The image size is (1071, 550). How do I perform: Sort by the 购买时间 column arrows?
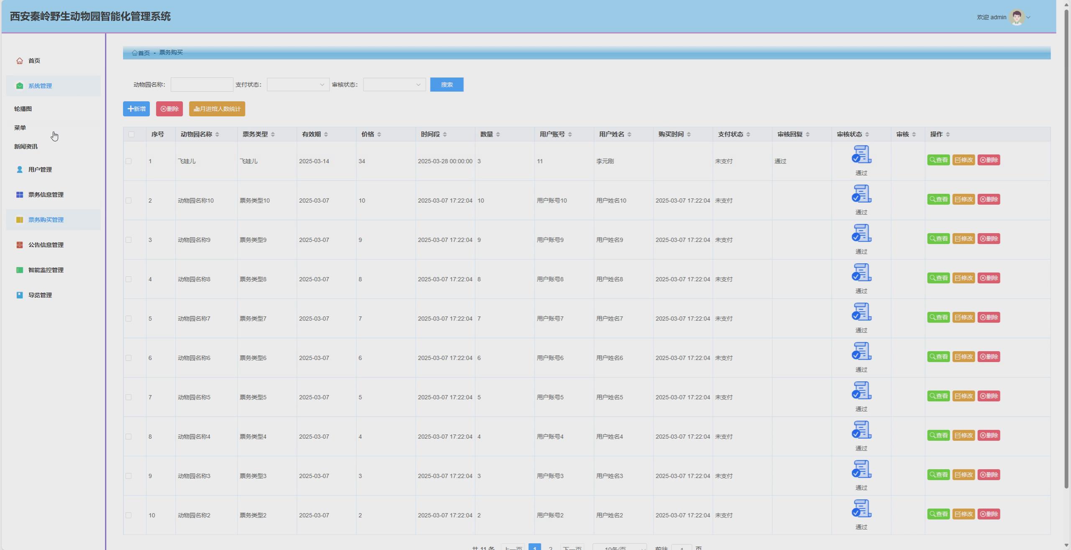tap(689, 135)
